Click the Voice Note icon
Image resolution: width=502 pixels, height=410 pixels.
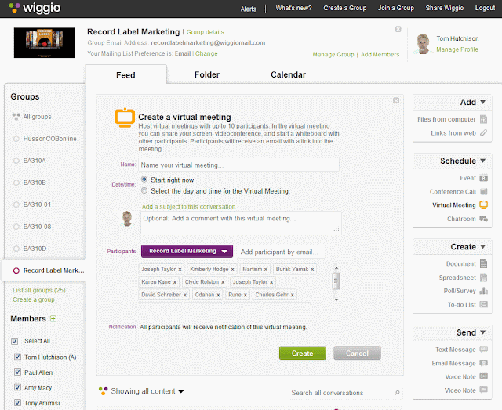coord(483,376)
